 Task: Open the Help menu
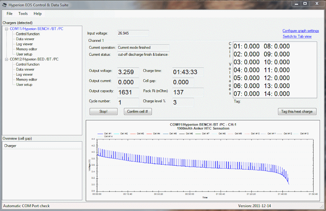click(x=38, y=14)
